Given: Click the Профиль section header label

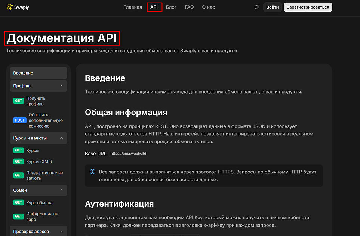Looking at the screenshot, I should [x=22, y=86].
